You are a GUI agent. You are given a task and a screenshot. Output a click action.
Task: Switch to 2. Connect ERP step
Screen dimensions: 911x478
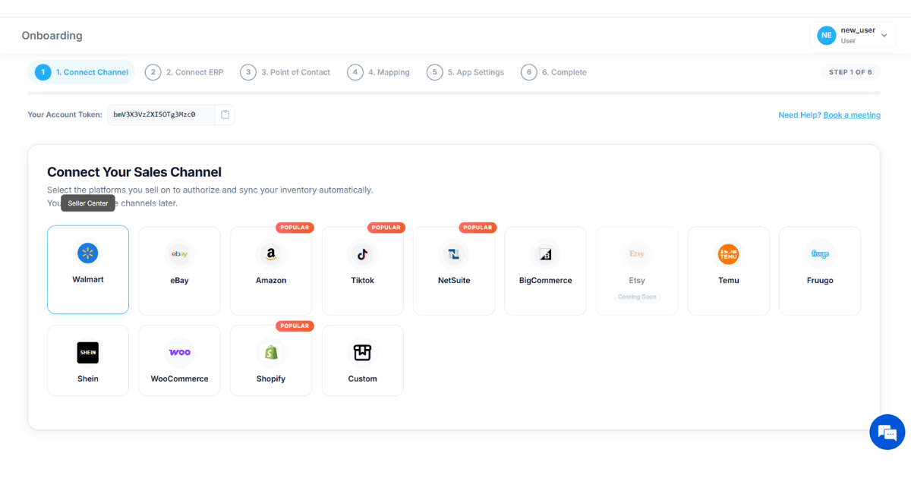[x=184, y=72]
